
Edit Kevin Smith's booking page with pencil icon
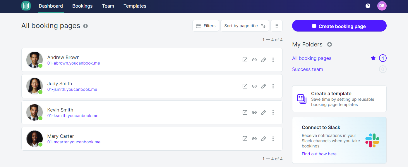pyautogui.click(x=264, y=112)
